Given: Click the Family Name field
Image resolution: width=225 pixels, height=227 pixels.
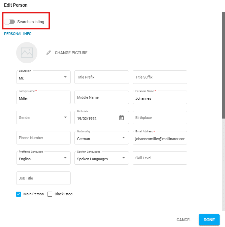Looking at the screenshot, I should (43, 98).
